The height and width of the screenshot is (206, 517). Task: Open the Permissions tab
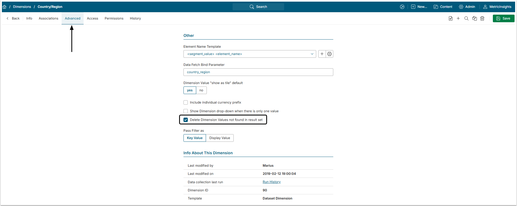(114, 18)
